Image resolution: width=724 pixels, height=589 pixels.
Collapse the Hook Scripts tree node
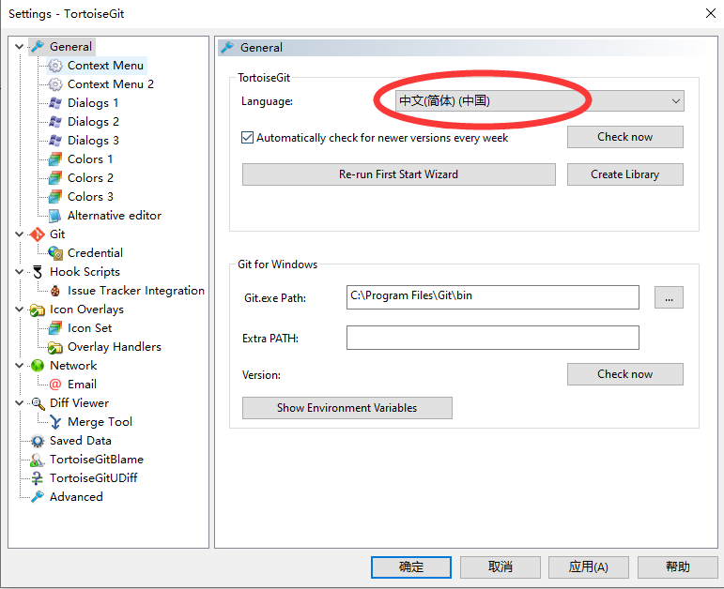tap(20, 272)
